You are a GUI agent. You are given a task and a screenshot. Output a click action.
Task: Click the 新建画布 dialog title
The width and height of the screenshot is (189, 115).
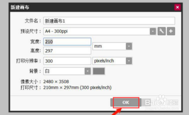20,7
